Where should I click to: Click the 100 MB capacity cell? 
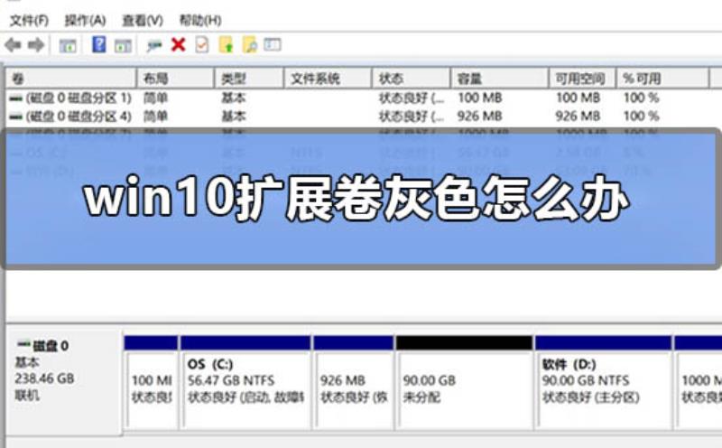(x=479, y=98)
